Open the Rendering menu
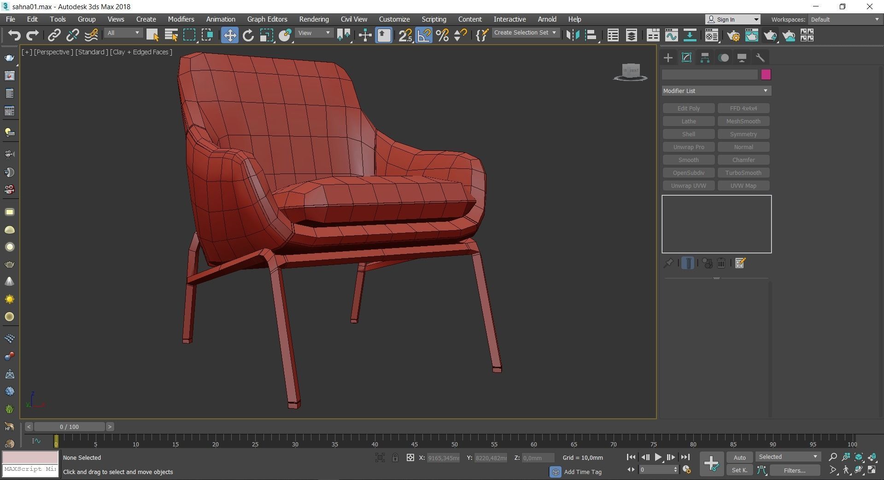The width and height of the screenshot is (884, 480). [314, 19]
